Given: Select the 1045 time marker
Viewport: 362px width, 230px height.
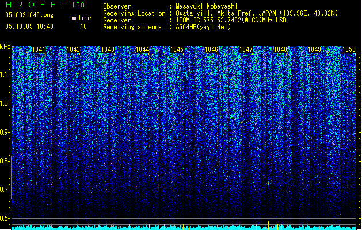Looking at the screenshot, I should [x=177, y=49].
